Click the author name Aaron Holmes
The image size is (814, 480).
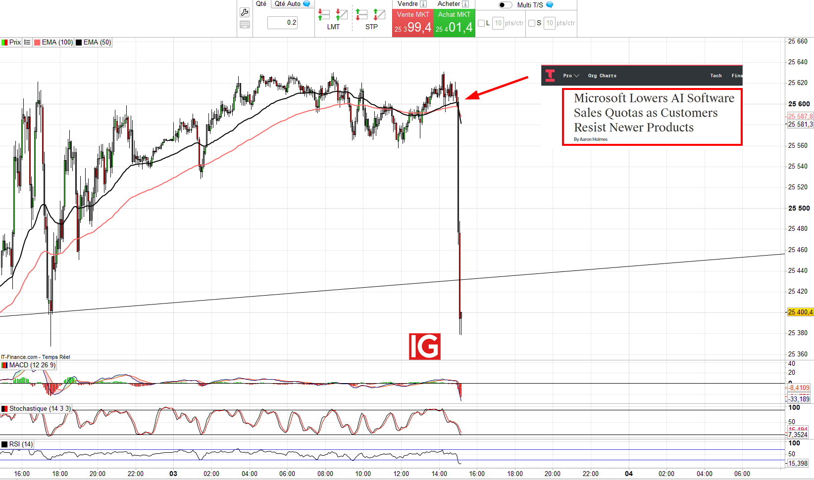tap(594, 139)
